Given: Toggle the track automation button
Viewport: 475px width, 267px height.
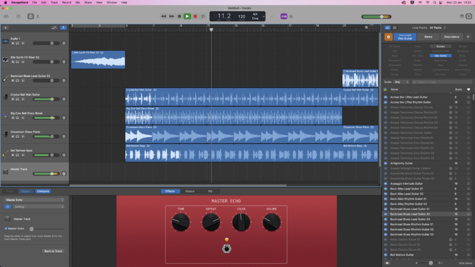Looking at the screenshot, I should [x=54, y=28].
